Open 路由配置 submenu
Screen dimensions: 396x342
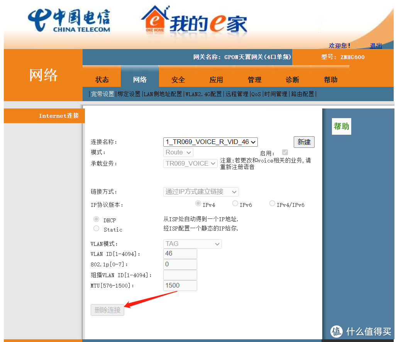pyautogui.click(x=303, y=94)
